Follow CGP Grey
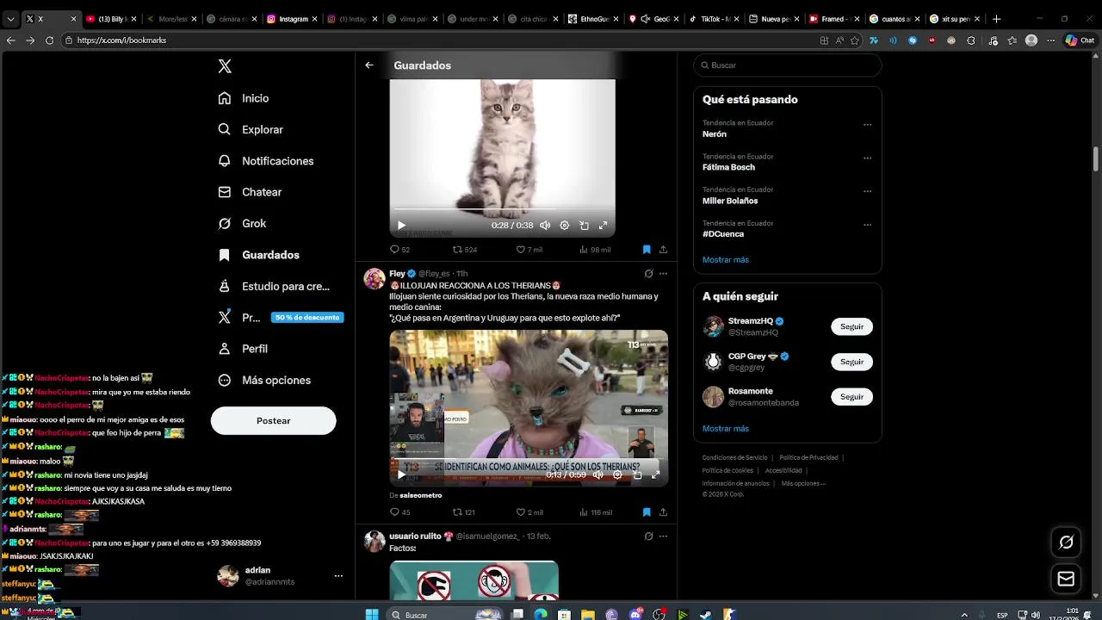 851,362
